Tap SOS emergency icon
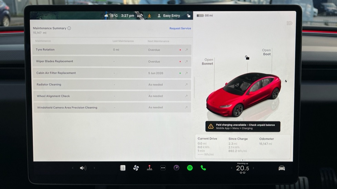The height and width of the screenshot is (189, 337). click(140, 16)
